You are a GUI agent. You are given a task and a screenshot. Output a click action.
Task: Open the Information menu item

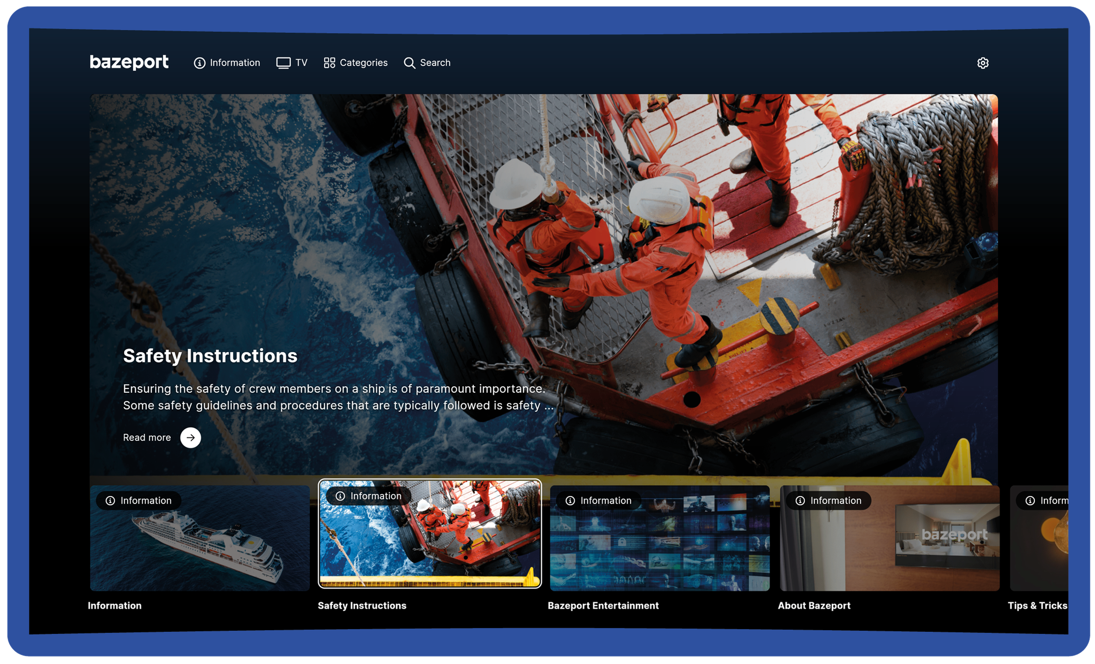[x=235, y=63]
